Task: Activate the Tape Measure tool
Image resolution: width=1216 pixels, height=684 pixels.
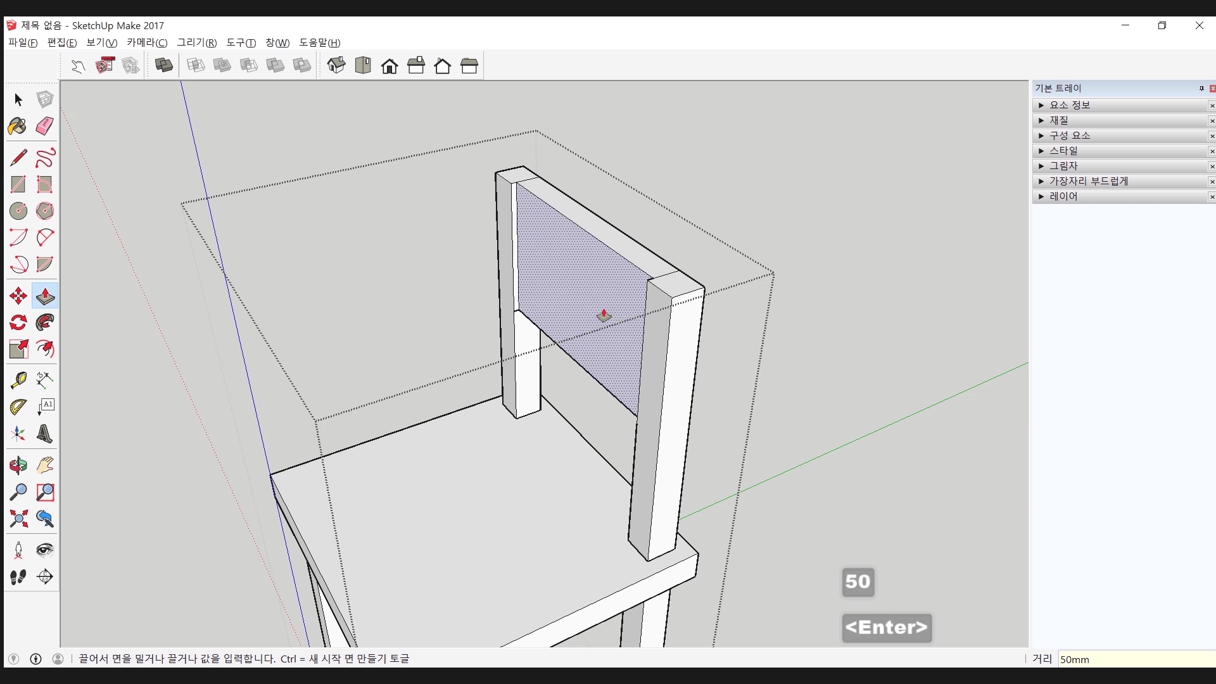Action: point(18,379)
